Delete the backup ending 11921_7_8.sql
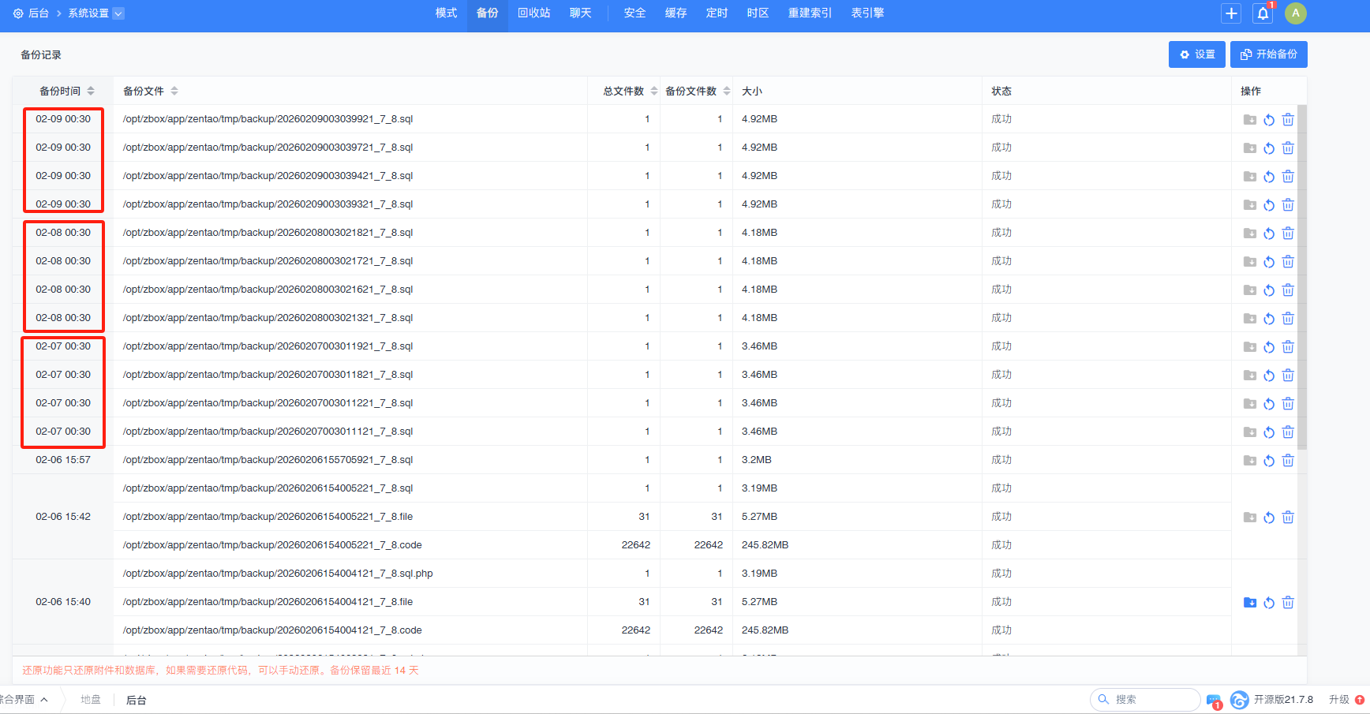Screen dimensions: 1370x714 coord(1288,347)
